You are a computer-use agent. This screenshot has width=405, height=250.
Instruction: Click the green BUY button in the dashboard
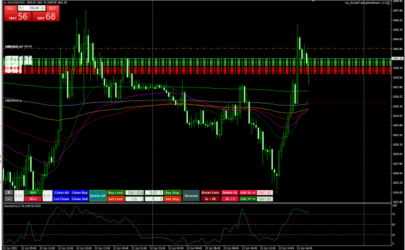click(x=33, y=192)
